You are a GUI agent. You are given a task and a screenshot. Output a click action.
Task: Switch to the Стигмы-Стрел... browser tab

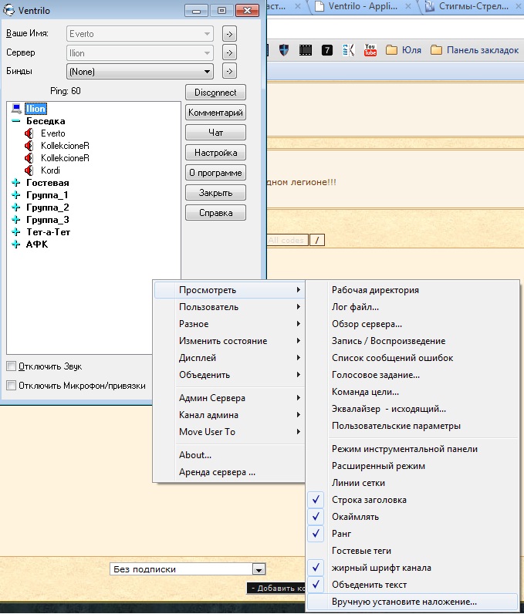point(473,6)
